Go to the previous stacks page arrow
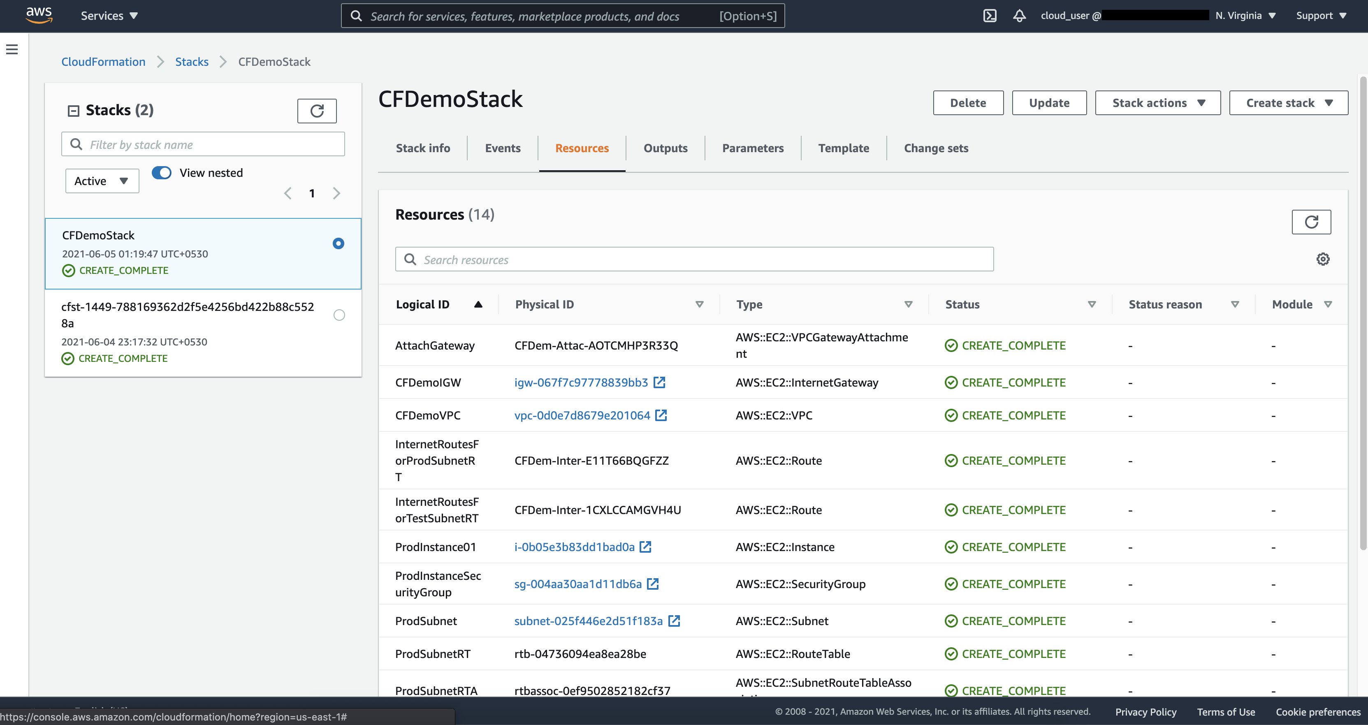This screenshot has width=1368, height=725. [288, 193]
